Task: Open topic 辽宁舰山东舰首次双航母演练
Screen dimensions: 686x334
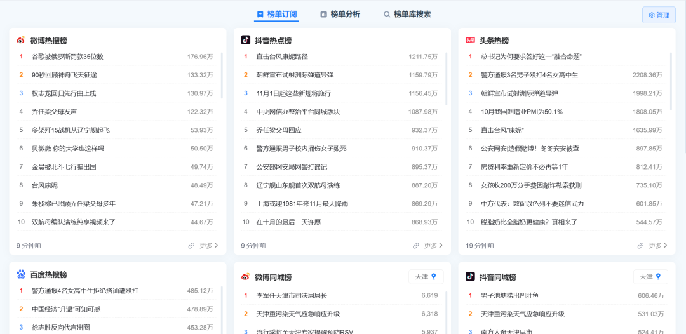Action: pyautogui.click(x=298, y=185)
